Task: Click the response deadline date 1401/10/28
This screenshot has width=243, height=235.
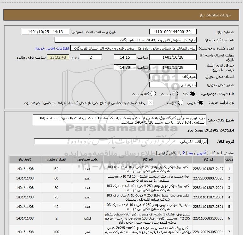Action: 173,57
